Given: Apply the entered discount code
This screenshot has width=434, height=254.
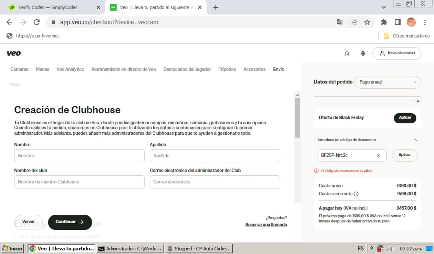Looking at the screenshot, I should (x=404, y=155).
